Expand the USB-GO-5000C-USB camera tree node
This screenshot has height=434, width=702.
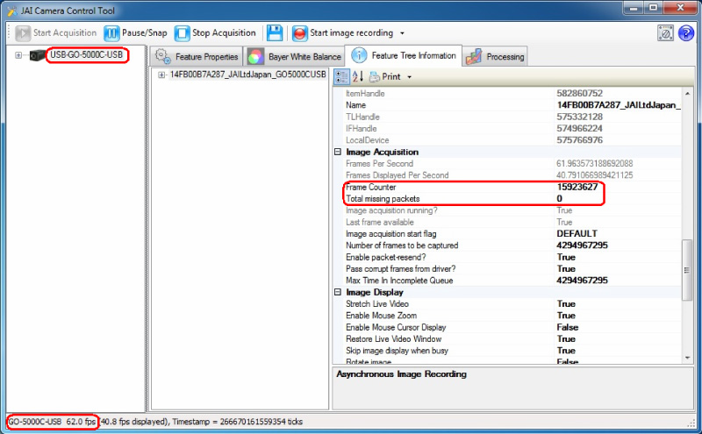[x=18, y=55]
